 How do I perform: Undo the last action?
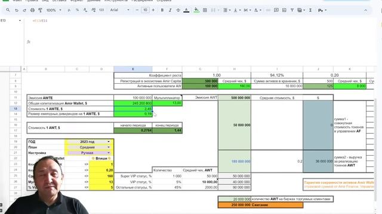click(17, 10)
